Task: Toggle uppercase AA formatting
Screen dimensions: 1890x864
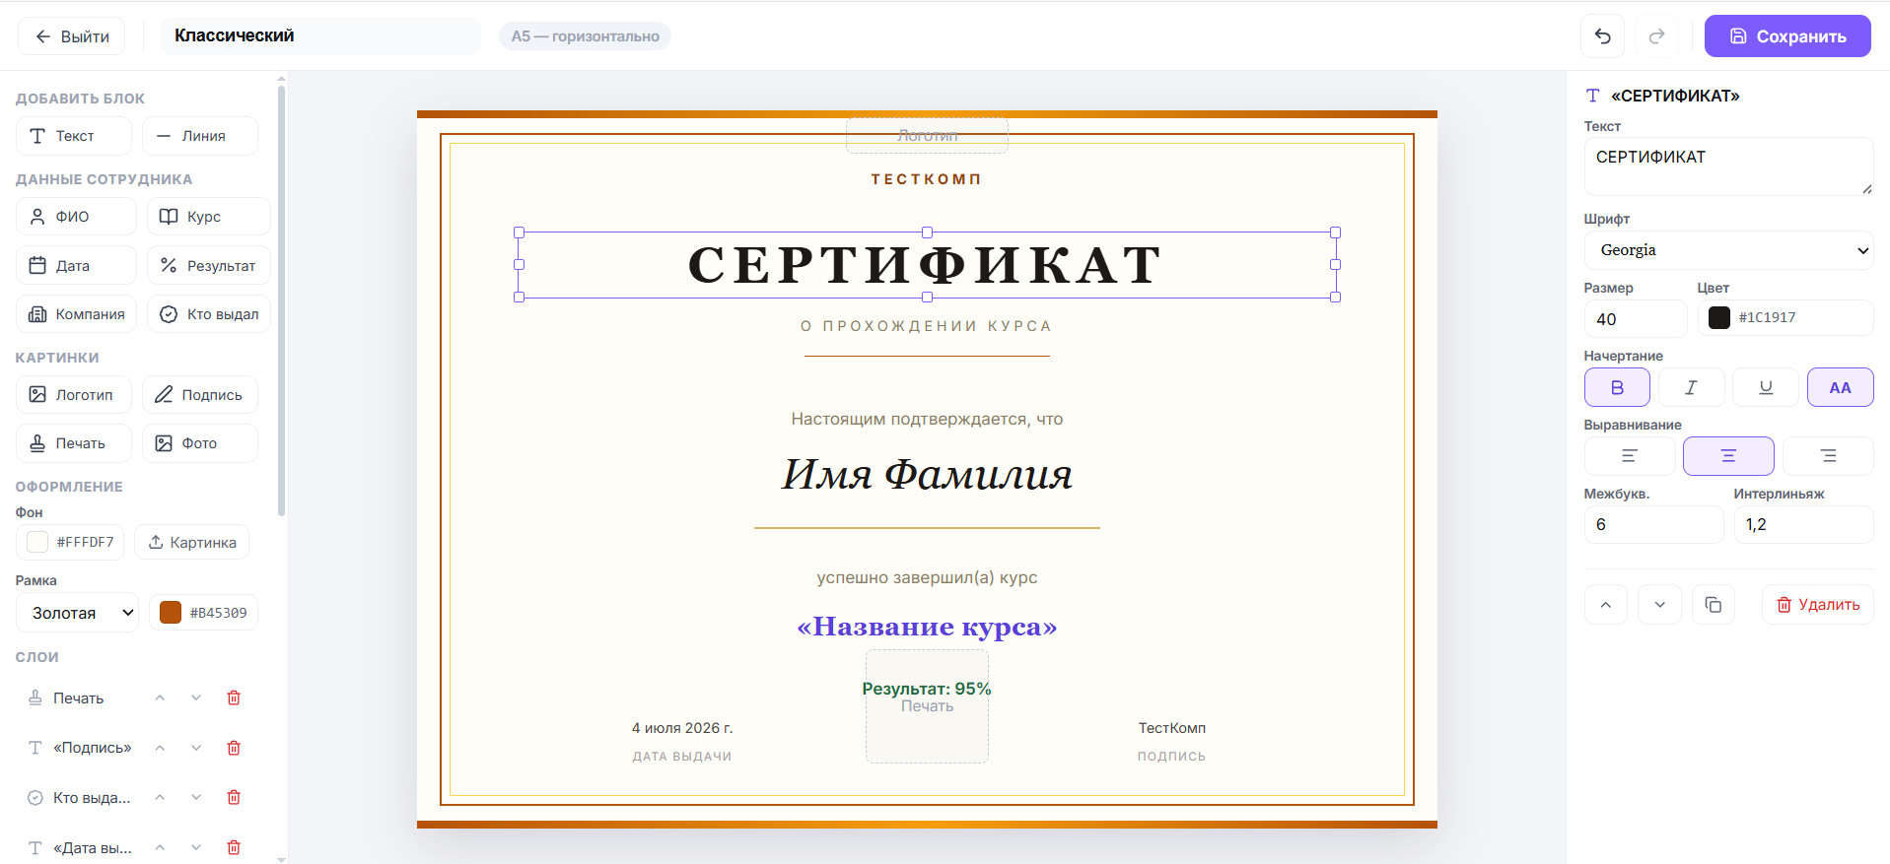Action: tap(1840, 387)
